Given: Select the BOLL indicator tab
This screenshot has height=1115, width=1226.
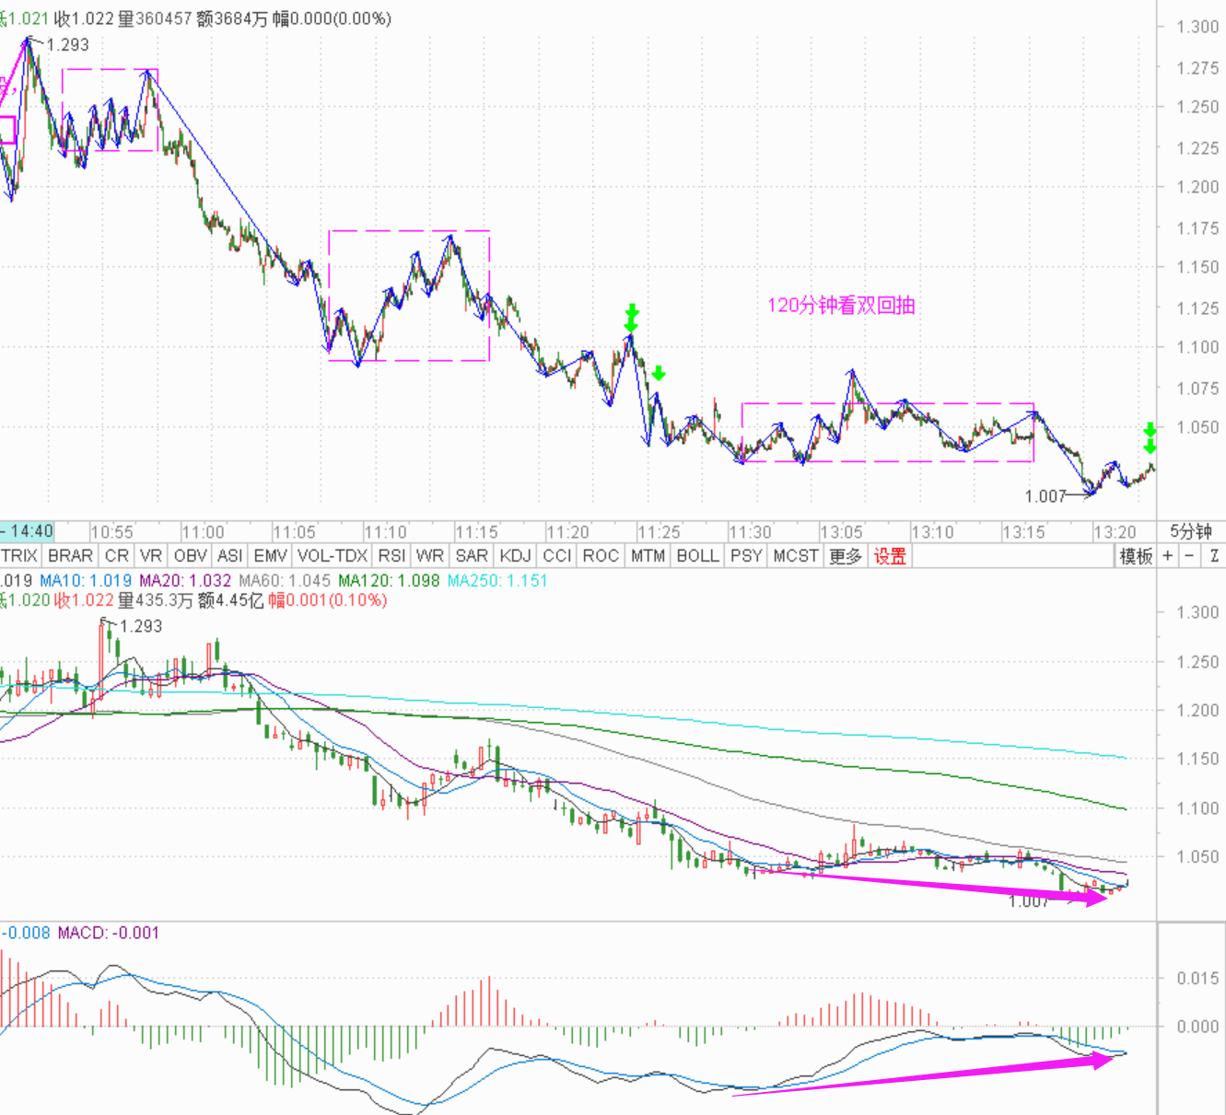Looking at the screenshot, I should click(697, 556).
